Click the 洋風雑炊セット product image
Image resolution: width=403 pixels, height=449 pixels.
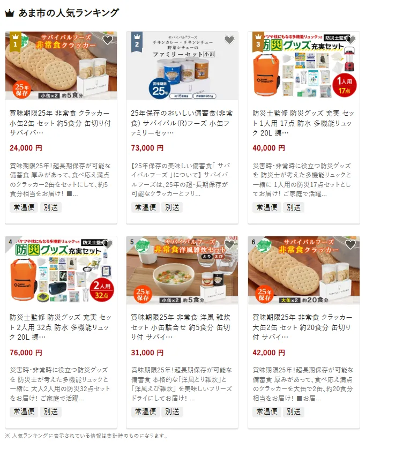pyautogui.click(x=182, y=270)
